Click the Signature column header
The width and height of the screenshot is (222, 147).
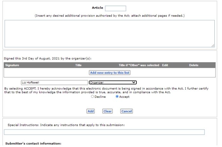click(x=12, y=65)
